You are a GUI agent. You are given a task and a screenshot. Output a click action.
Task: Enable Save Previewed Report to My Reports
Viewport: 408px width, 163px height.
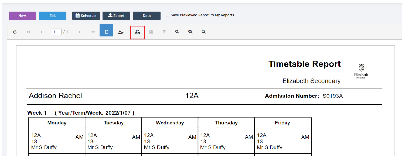pos(167,15)
